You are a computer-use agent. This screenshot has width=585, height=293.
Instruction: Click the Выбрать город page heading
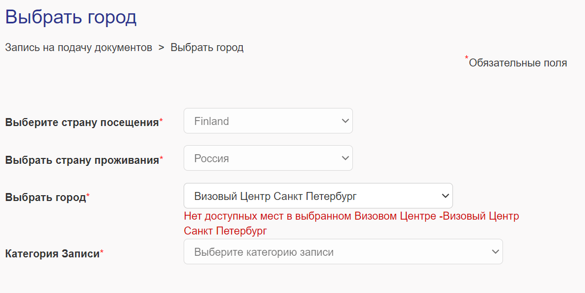(x=71, y=17)
